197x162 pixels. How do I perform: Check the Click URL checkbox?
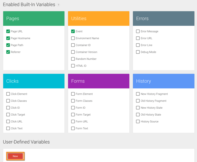point(8,121)
